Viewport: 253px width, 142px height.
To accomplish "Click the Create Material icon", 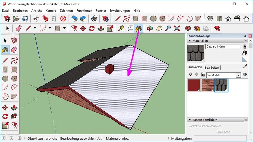I will pyautogui.click(x=245, y=53).
